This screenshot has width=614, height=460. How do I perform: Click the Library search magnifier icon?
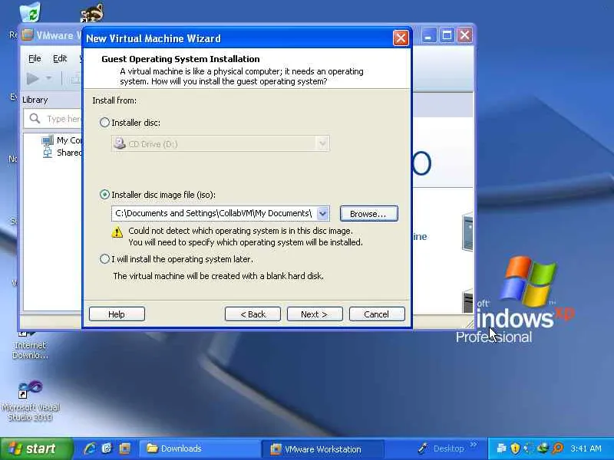[35, 118]
